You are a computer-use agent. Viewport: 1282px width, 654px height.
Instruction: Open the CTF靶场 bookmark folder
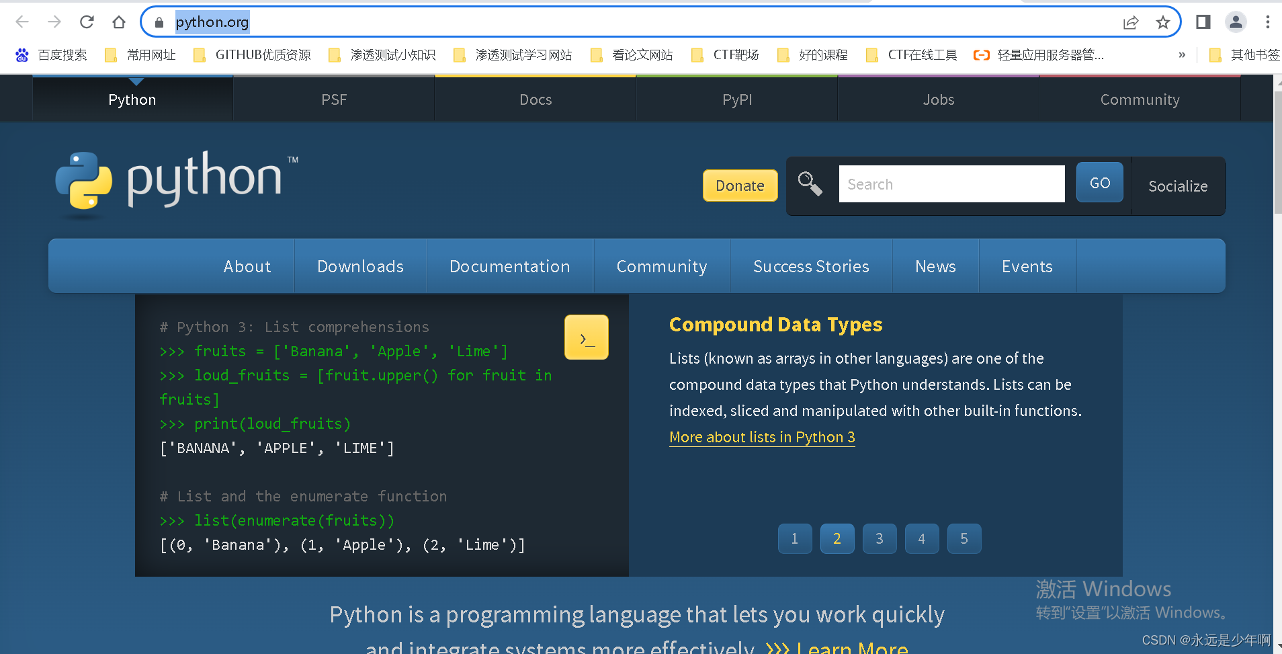[726, 55]
